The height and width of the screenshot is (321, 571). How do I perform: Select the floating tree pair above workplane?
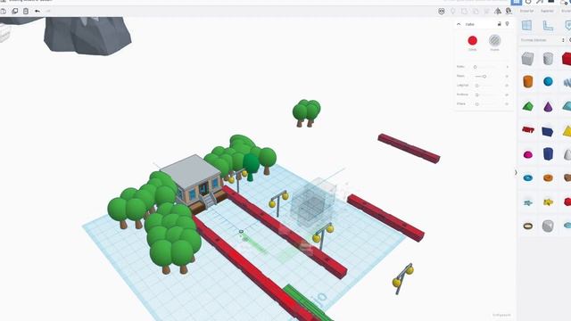click(307, 113)
